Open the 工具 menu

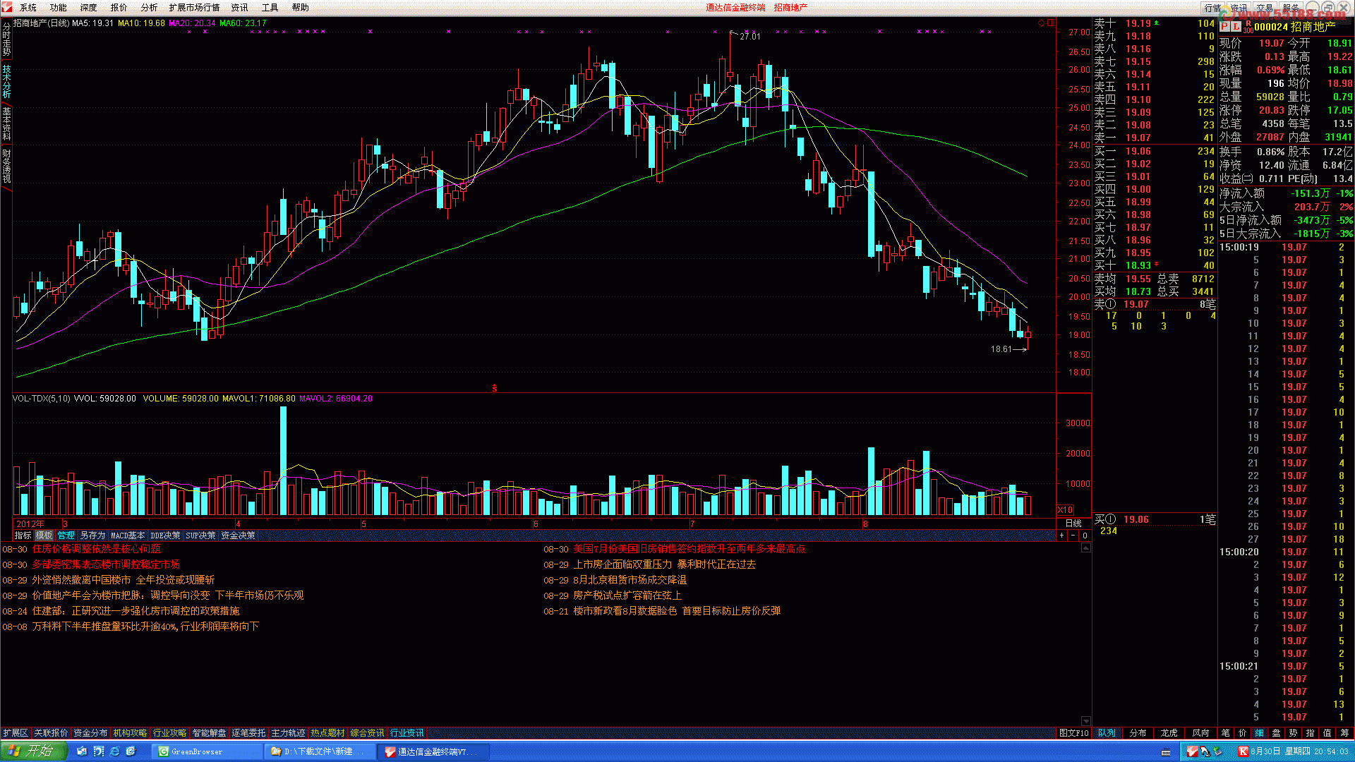click(270, 8)
